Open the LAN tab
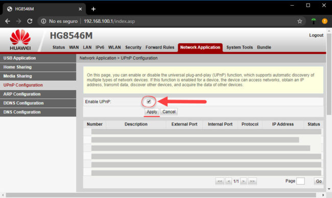Screen dimensions: 332x198 (x=87, y=47)
